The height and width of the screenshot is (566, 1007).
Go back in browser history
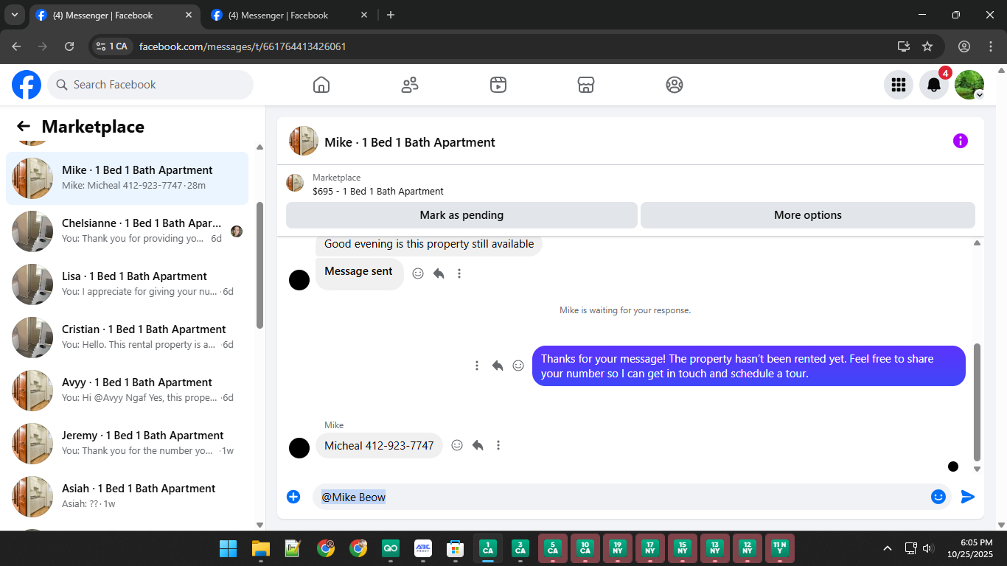[x=16, y=46]
